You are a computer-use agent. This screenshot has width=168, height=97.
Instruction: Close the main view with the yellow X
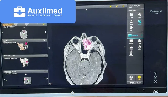[x=123, y=6]
